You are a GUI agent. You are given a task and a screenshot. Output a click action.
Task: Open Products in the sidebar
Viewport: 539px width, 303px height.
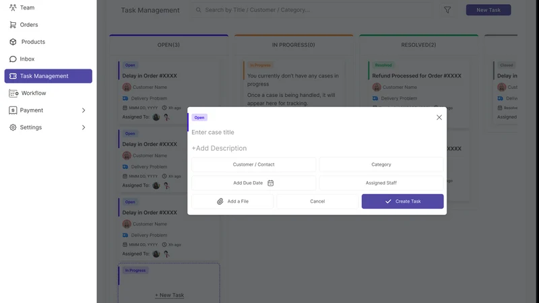[48, 42]
